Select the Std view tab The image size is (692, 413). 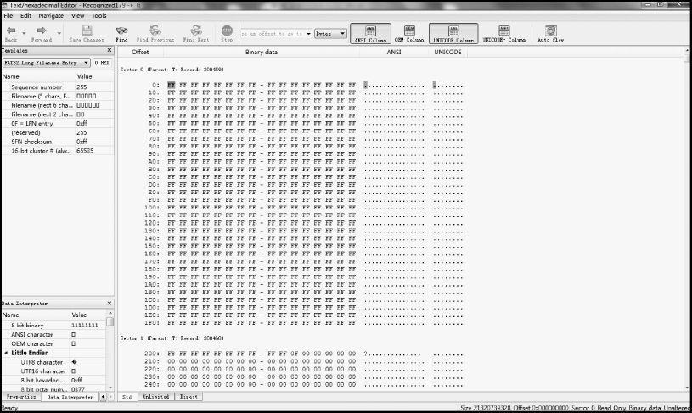coord(127,397)
